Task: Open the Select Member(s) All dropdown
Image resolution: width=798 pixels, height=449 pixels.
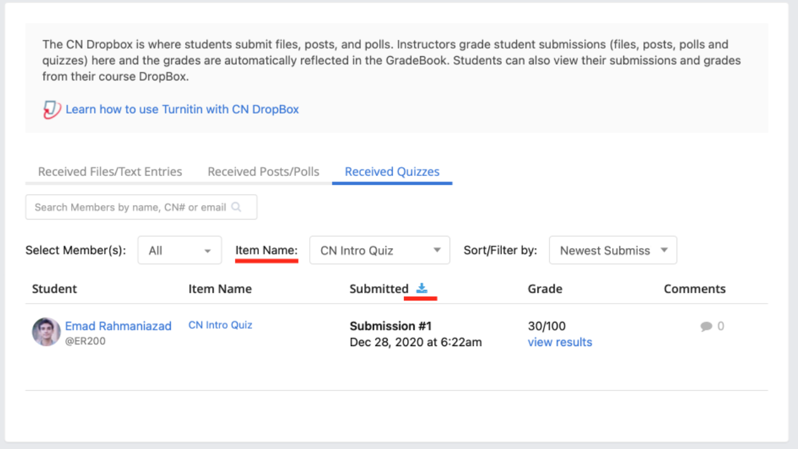Action: pyautogui.click(x=180, y=250)
